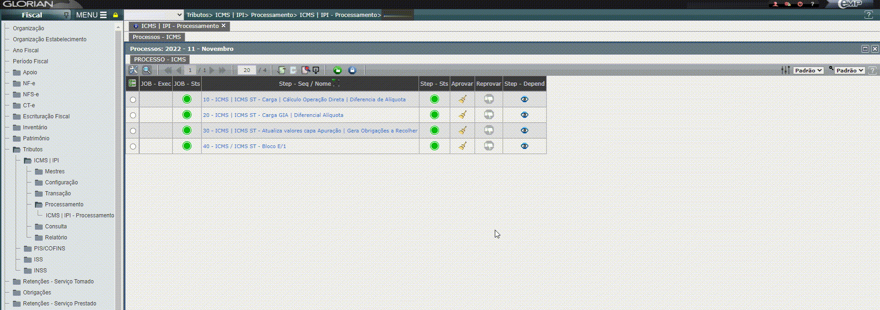The image size is (880, 310).
Task: Click the red gear settings icon top bar
Action: pyautogui.click(x=788, y=4)
